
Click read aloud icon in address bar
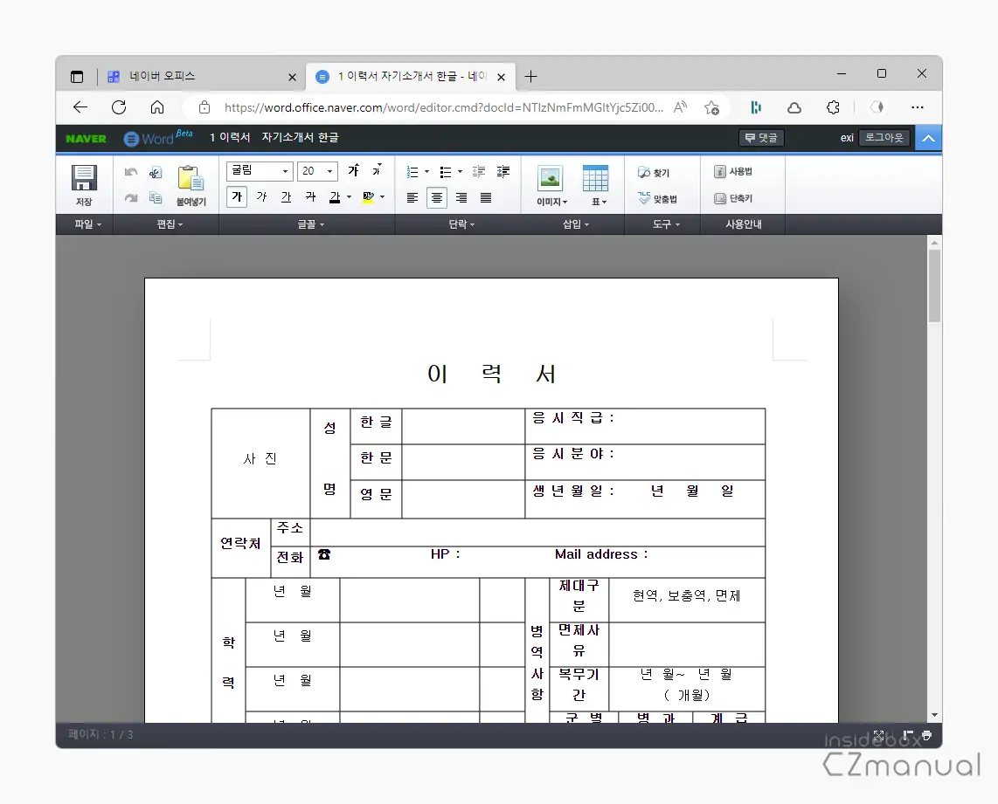coord(681,107)
